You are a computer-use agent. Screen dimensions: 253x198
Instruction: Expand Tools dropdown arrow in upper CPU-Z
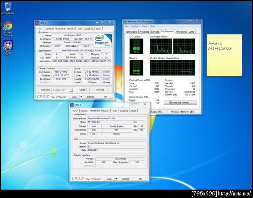click(x=81, y=97)
